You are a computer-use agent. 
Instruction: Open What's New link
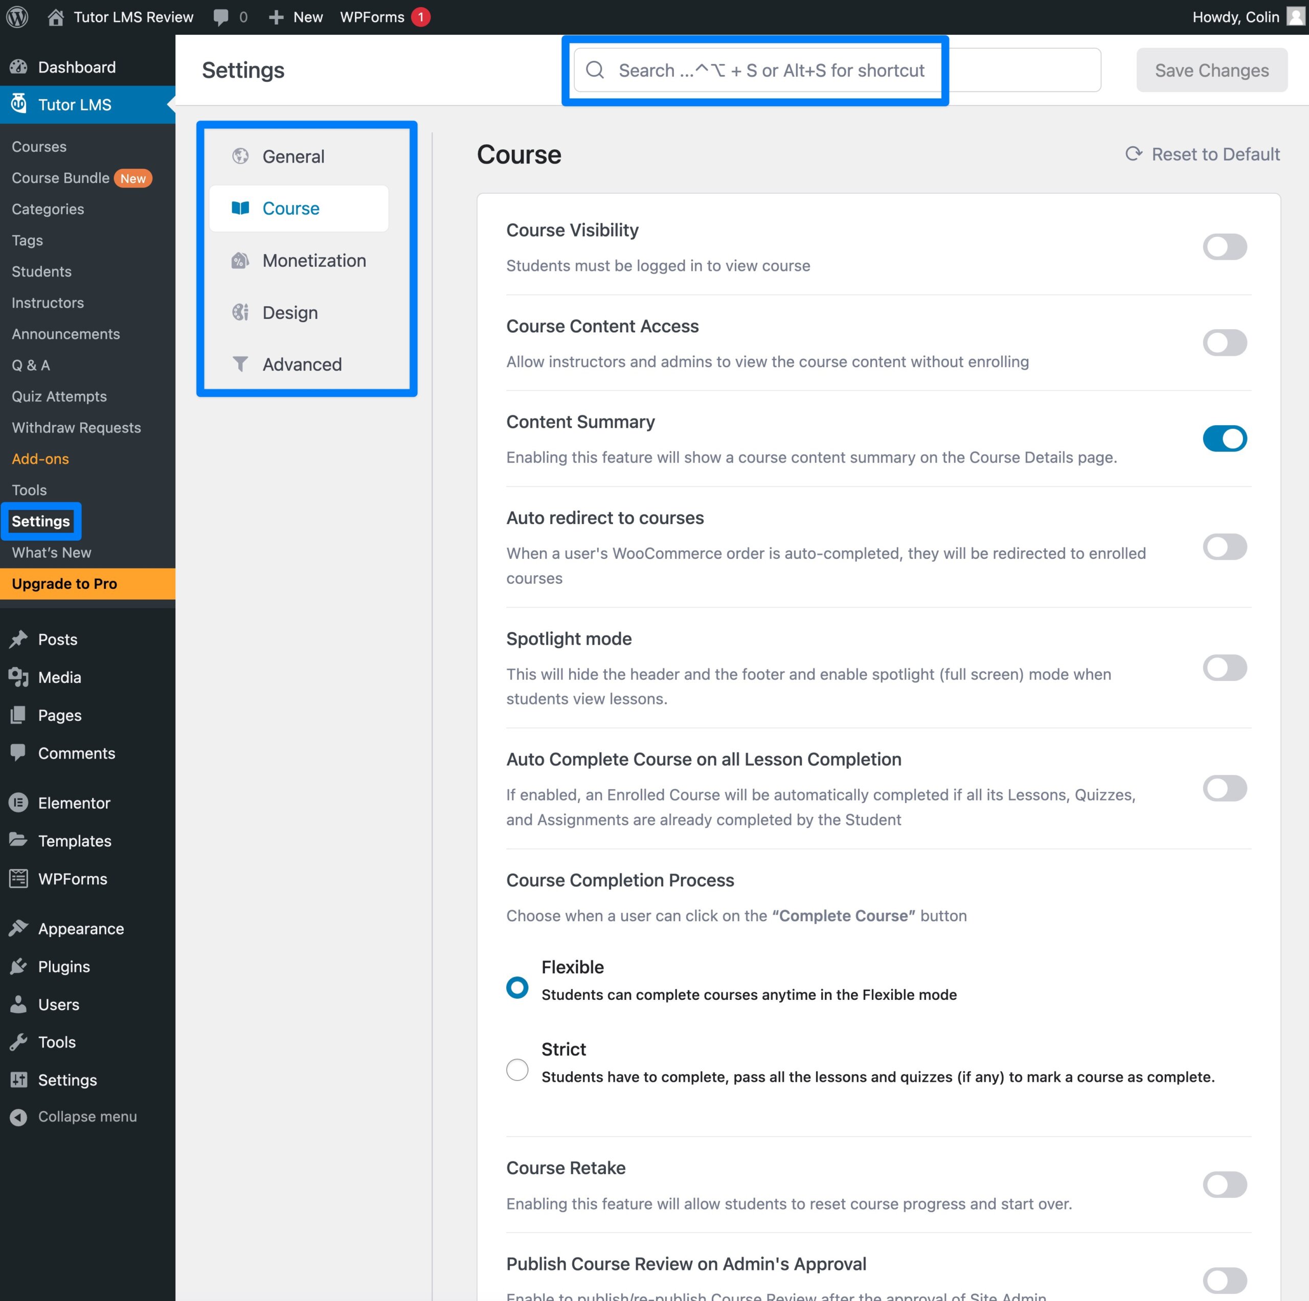(52, 553)
